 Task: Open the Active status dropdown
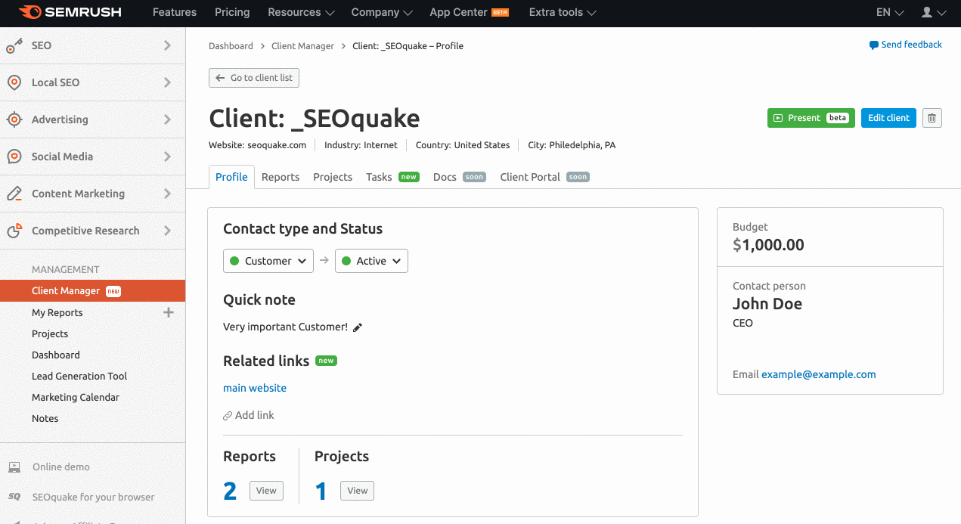coord(371,261)
